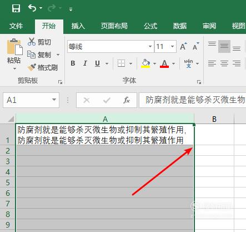
Task: Click the Redo icon
Action: 52,8
